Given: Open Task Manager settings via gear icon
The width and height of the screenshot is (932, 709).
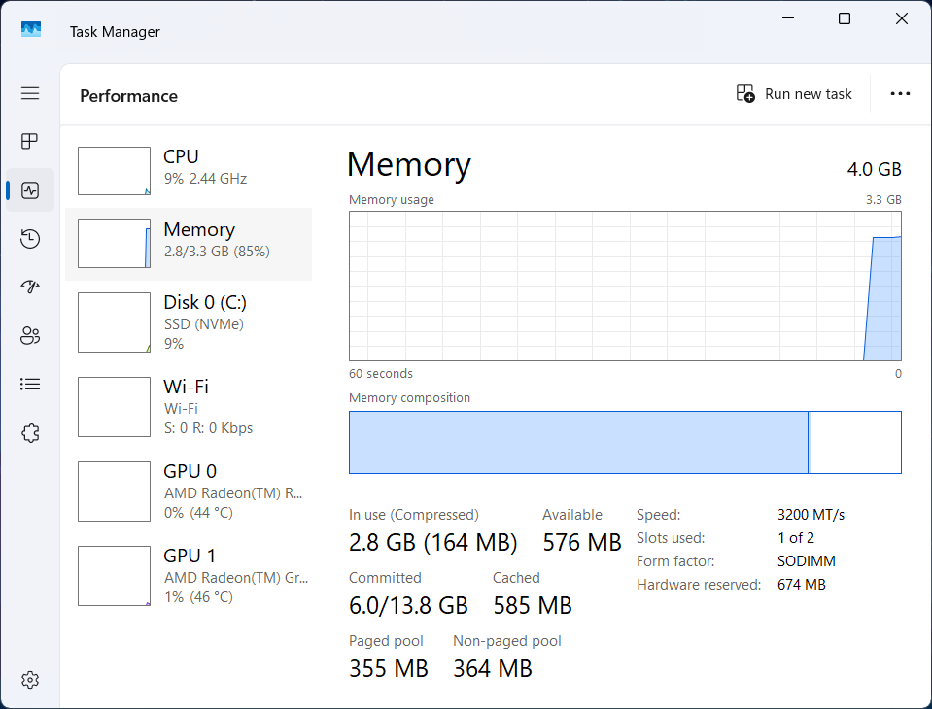Looking at the screenshot, I should pyautogui.click(x=29, y=679).
